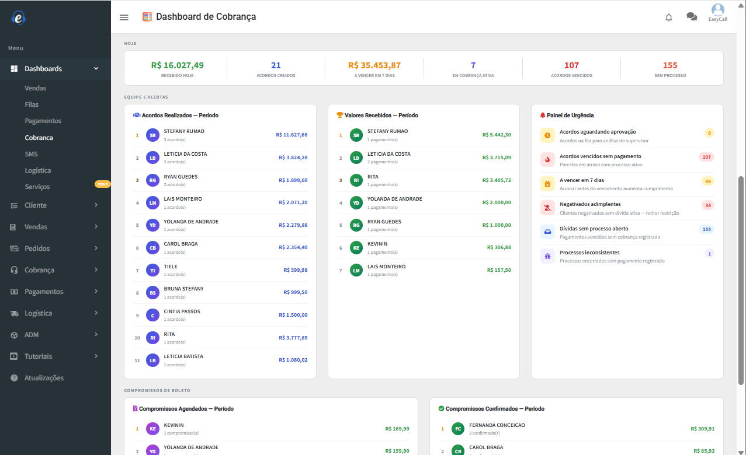Click the SR avatar in Acordos Realizados

click(x=152, y=135)
